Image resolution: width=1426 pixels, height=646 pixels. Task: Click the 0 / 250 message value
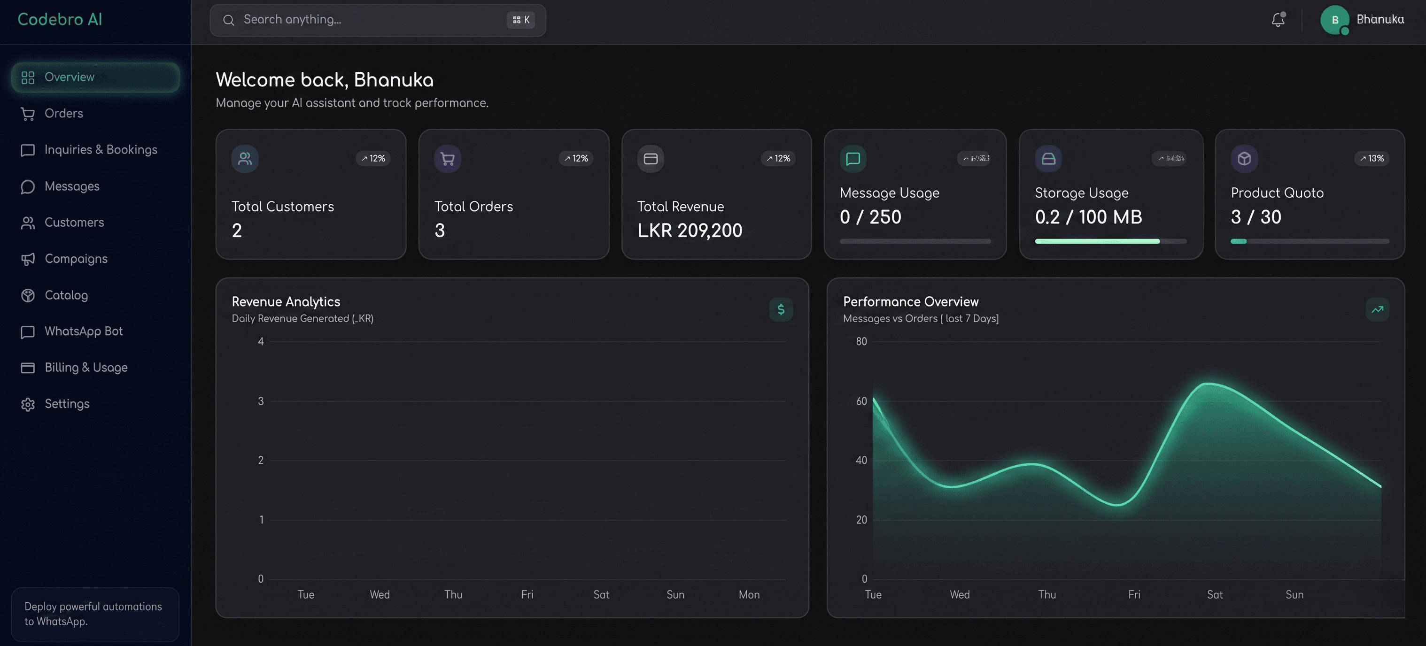click(x=870, y=217)
